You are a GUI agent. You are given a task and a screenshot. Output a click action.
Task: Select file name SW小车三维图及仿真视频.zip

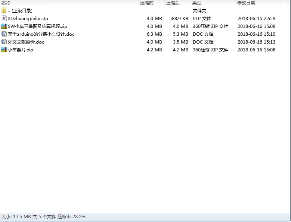[x=37, y=26]
